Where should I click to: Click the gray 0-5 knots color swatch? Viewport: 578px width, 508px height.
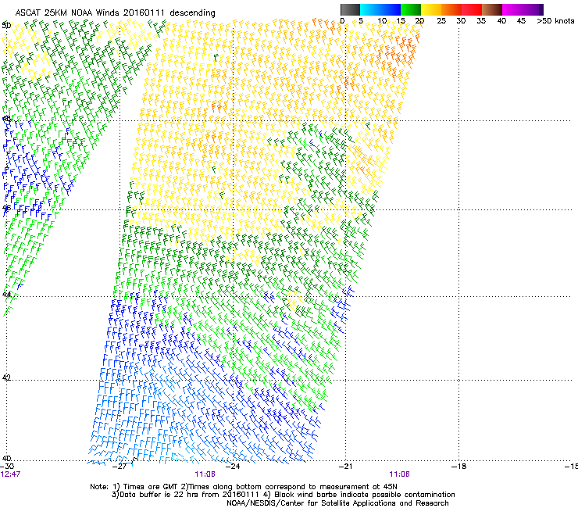(x=350, y=9)
